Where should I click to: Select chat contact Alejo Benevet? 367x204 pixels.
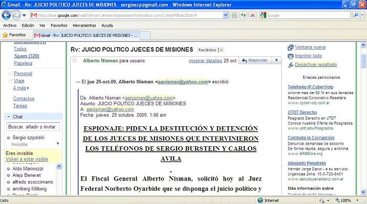click(x=27, y=175)
